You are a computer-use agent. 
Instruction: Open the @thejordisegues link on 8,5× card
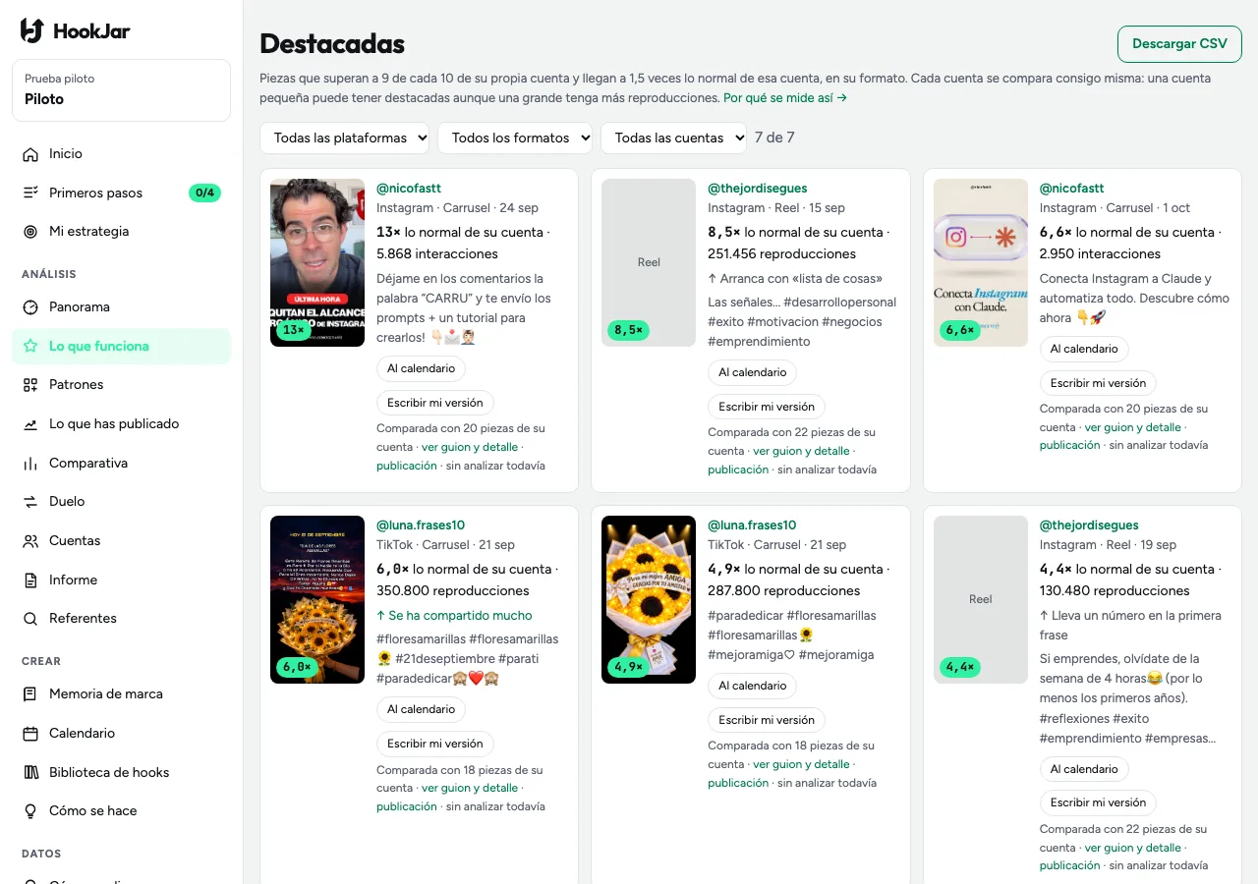[757, 189]
